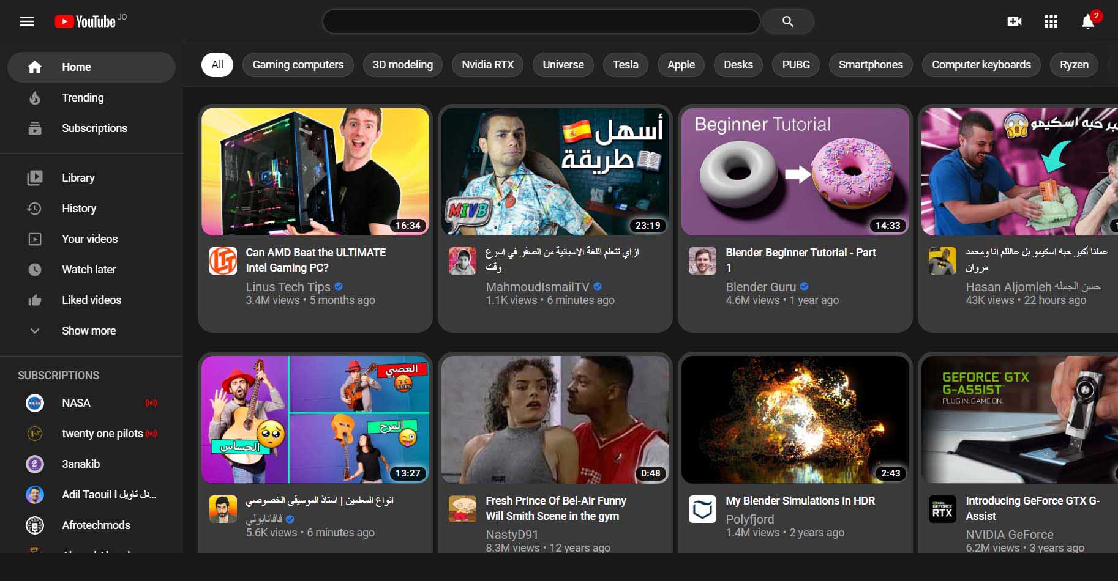Click the NastyD91 channel avatar
This screenshot has width=1118, height=581.
click(x=462, y=509)
